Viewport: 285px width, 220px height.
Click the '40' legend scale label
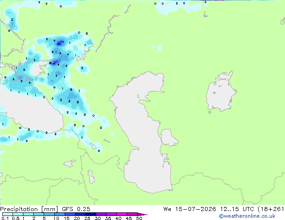tap(118, 218)
